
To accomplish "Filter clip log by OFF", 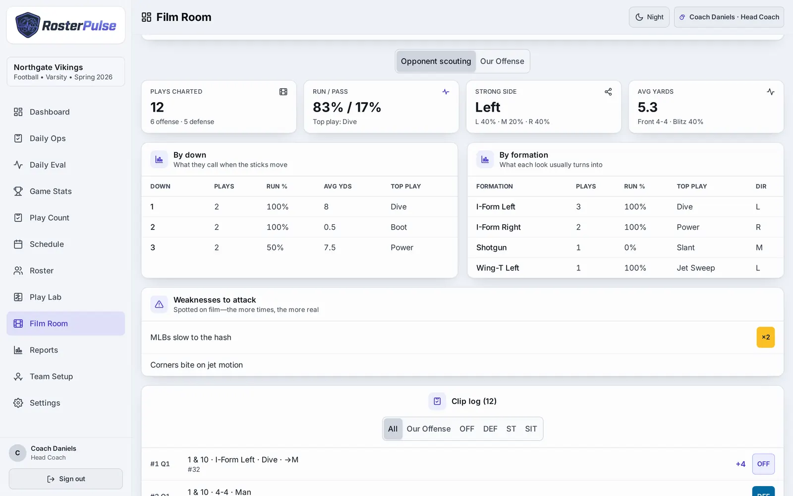I will (467, 429).
